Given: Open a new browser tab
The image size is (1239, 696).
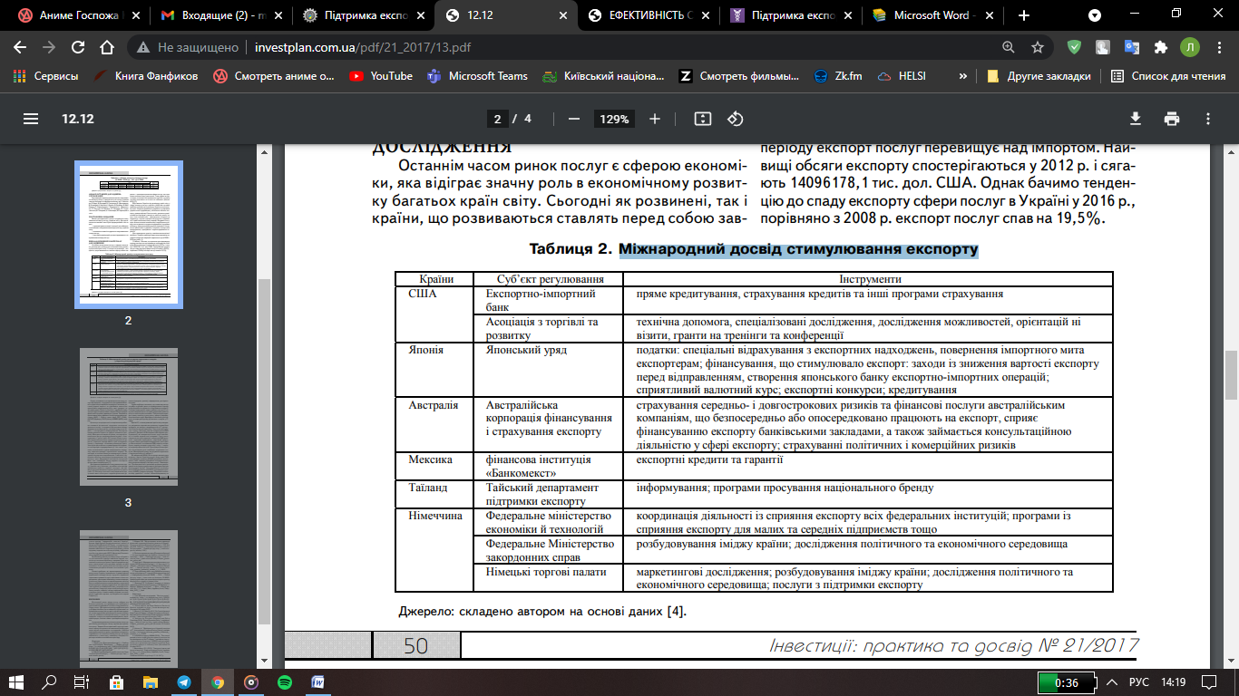Looking at the screenshot, I should click(1024, 15).
